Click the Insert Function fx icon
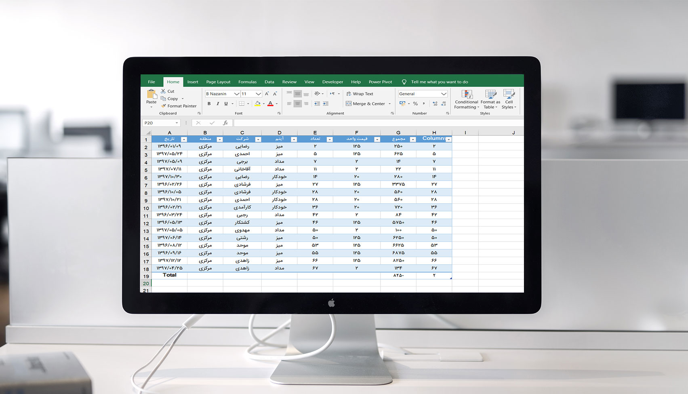This screenshot has height=394, width=688. coord(225,123)
